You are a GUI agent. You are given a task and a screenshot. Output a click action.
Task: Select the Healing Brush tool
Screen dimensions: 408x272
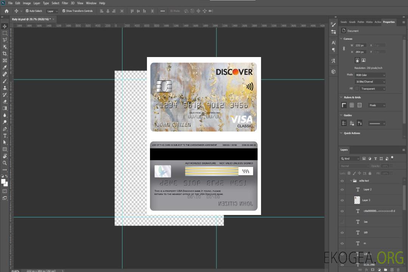(5, 74)
